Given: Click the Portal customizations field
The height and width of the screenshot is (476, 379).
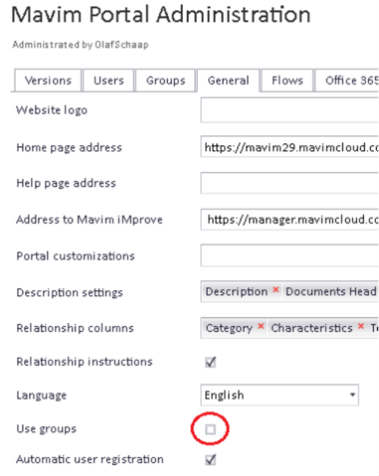Looking at the screenshot, I should [x=289, y=255].
